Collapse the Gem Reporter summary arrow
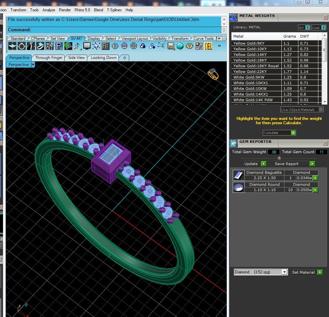The width and height of the screenshot is (329, 317). tap(279, 158)
